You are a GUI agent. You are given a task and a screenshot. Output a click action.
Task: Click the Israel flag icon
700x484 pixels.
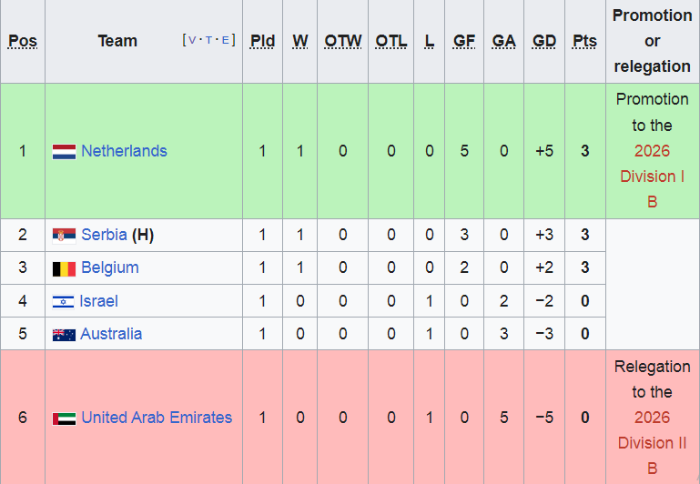(63, 302)
